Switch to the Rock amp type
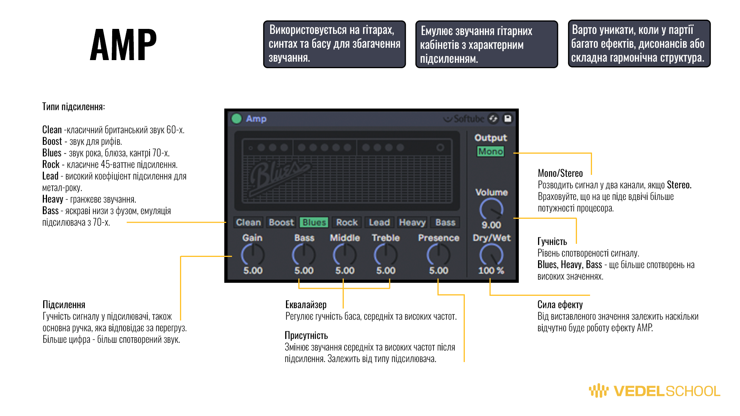Screen dimensions: 740x416 tap(347, 222)
